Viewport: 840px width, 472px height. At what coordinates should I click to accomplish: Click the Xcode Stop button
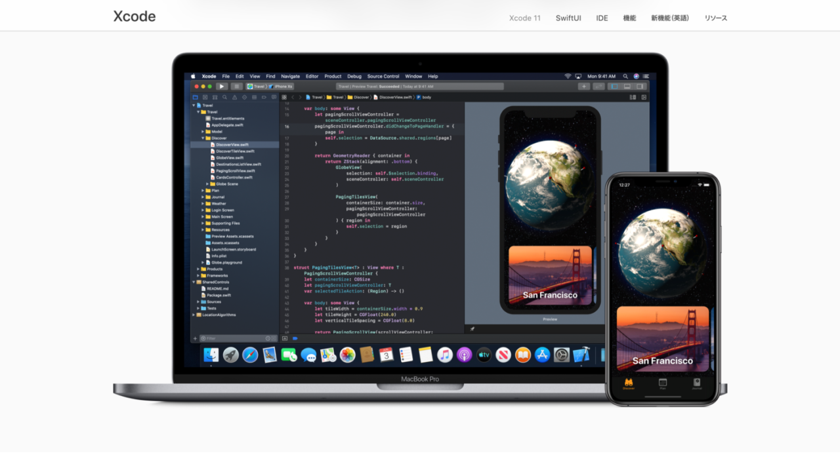236,86
